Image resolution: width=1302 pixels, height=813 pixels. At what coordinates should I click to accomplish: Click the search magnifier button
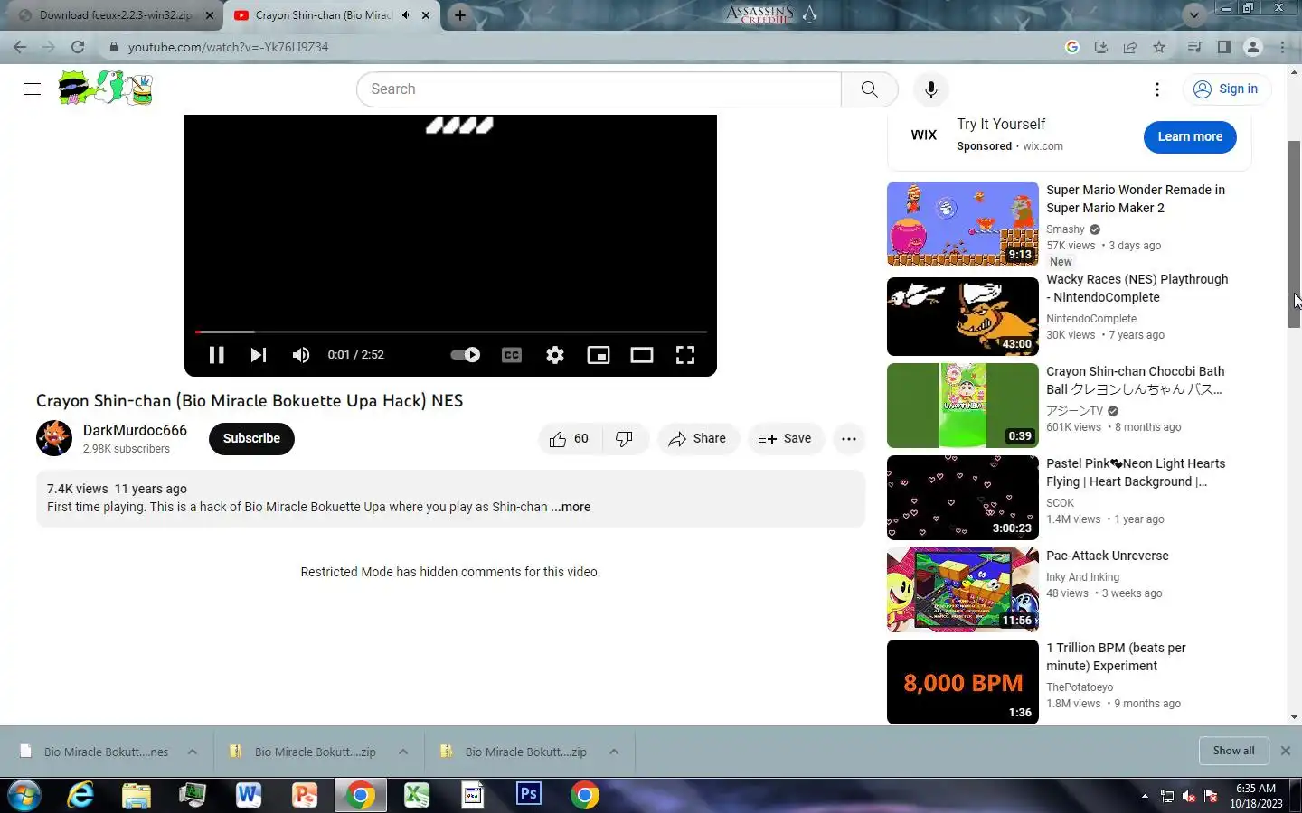point(869,89)
